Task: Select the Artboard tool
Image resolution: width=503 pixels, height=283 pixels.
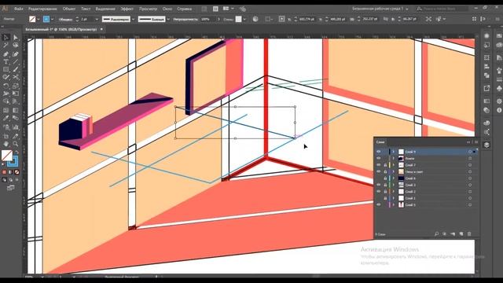Action: (x=6, y=135)
